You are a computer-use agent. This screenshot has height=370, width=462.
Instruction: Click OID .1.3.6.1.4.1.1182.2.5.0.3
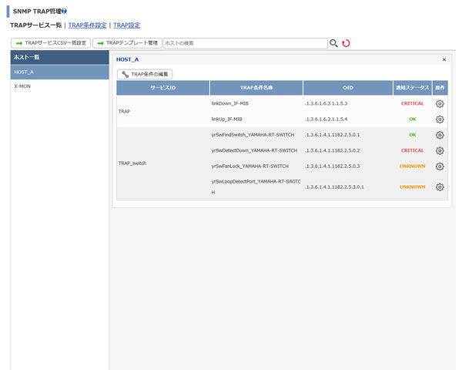(x=333, y=166)
